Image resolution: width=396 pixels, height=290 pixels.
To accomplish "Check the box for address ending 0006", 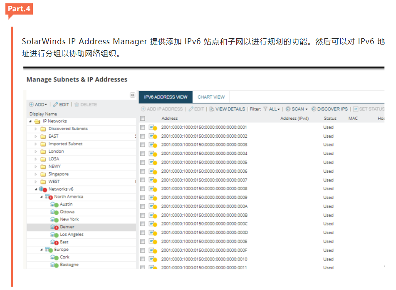I will [x=143, y=171].
